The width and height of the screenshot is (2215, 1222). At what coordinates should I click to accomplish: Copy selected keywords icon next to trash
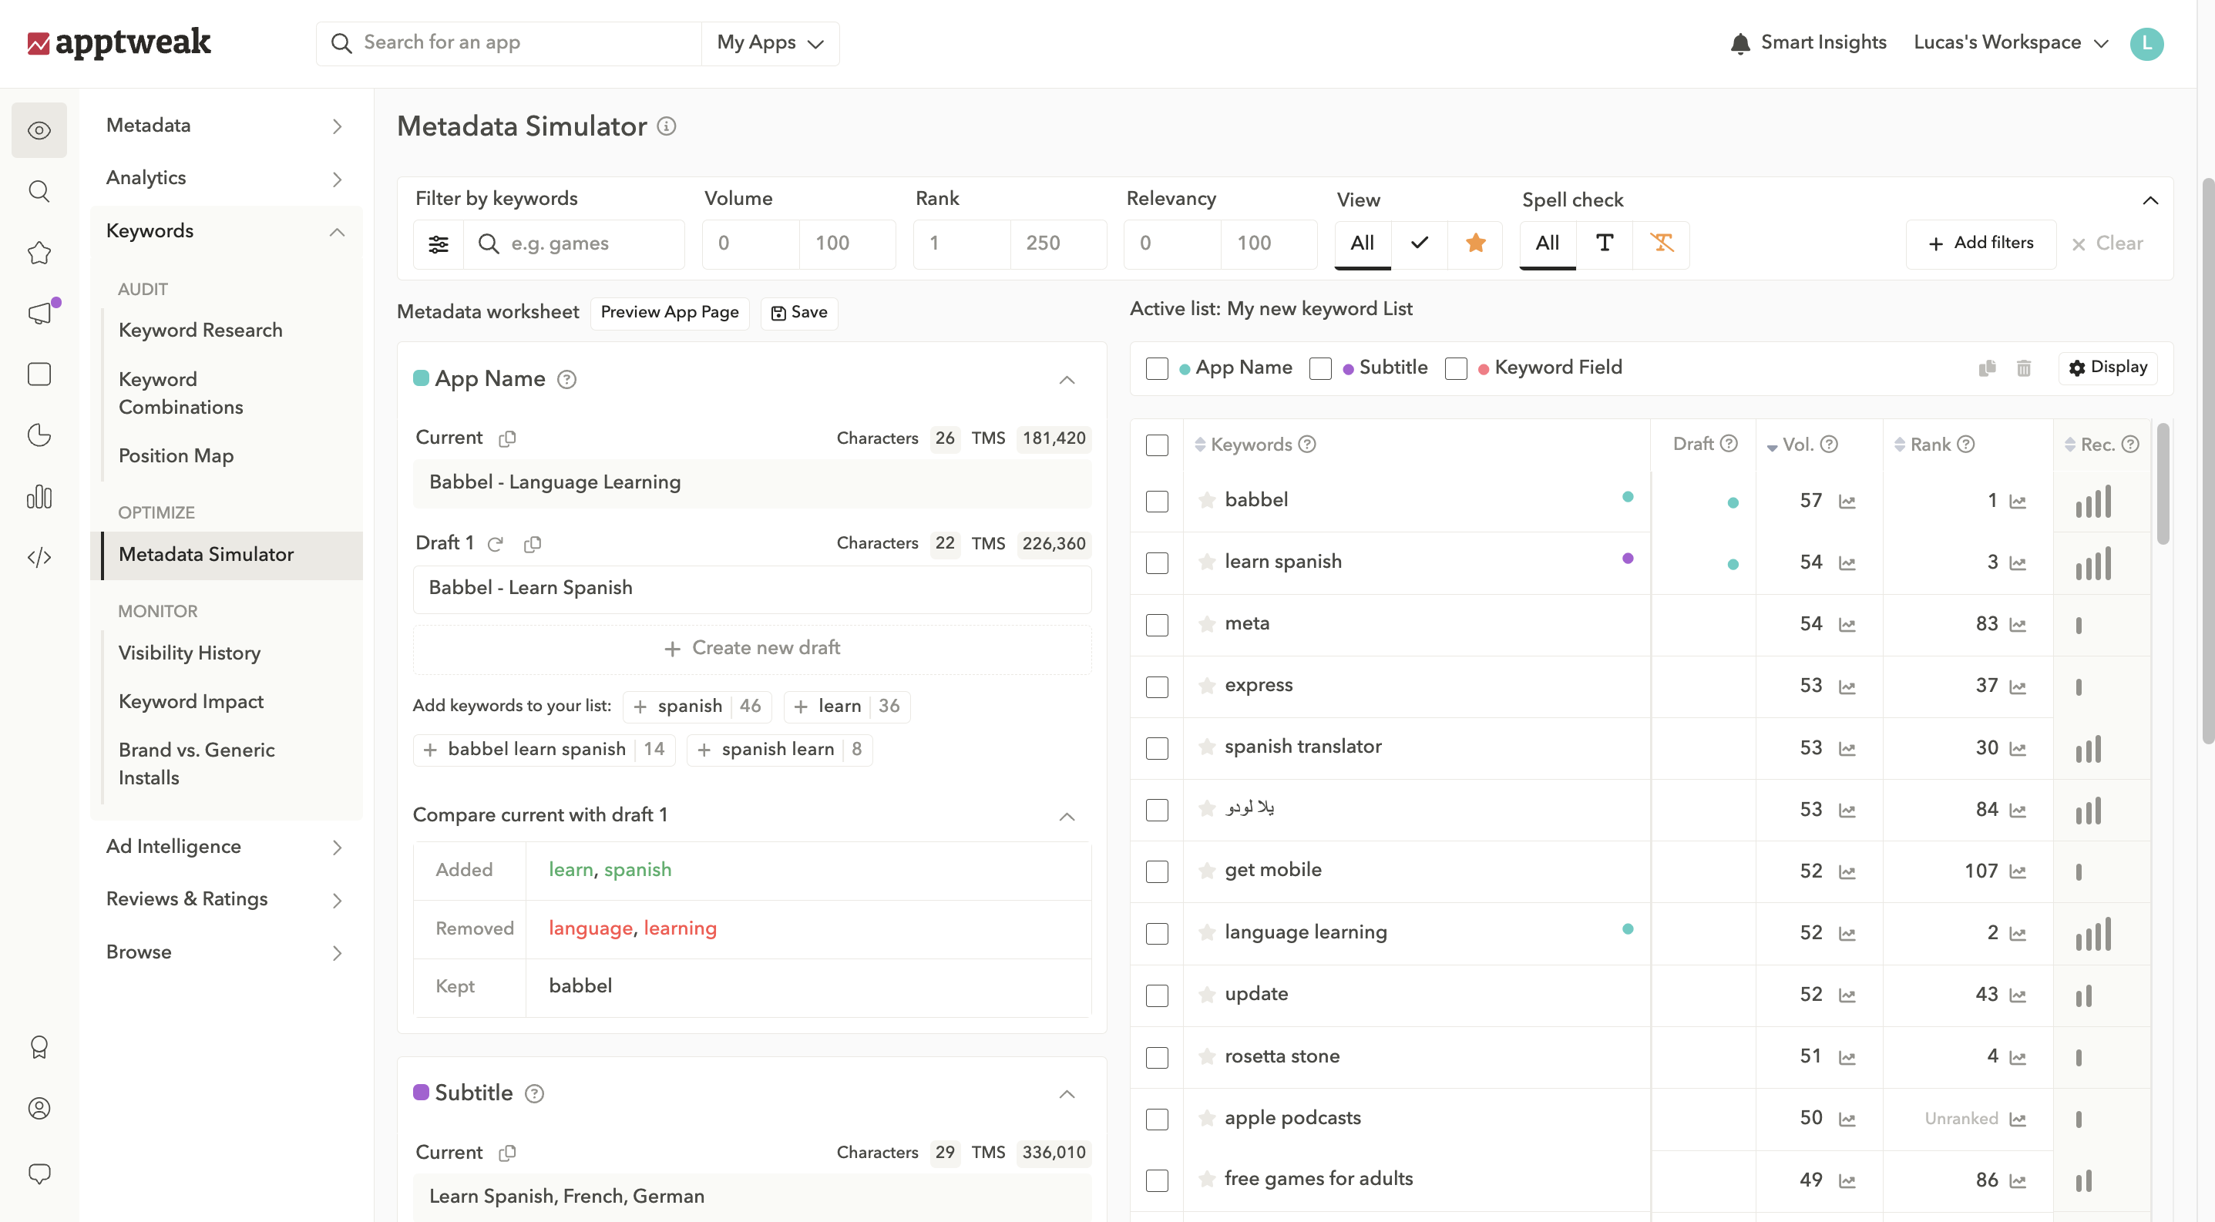point(1987,368)
